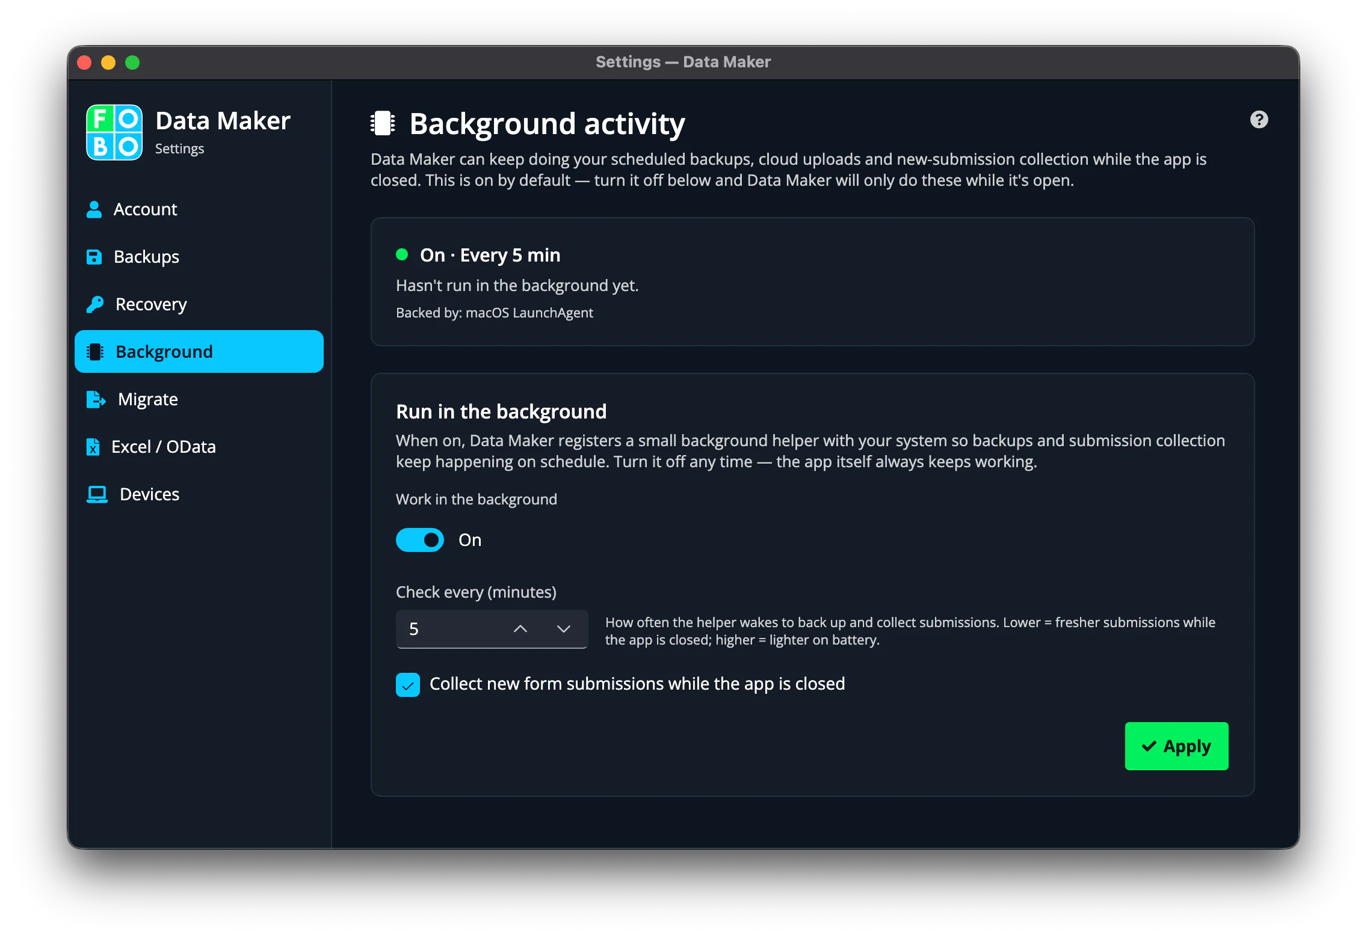Click the Migrate export icon
The width and height of the screenshot is (1367, 938).
[x=96, y=399]
